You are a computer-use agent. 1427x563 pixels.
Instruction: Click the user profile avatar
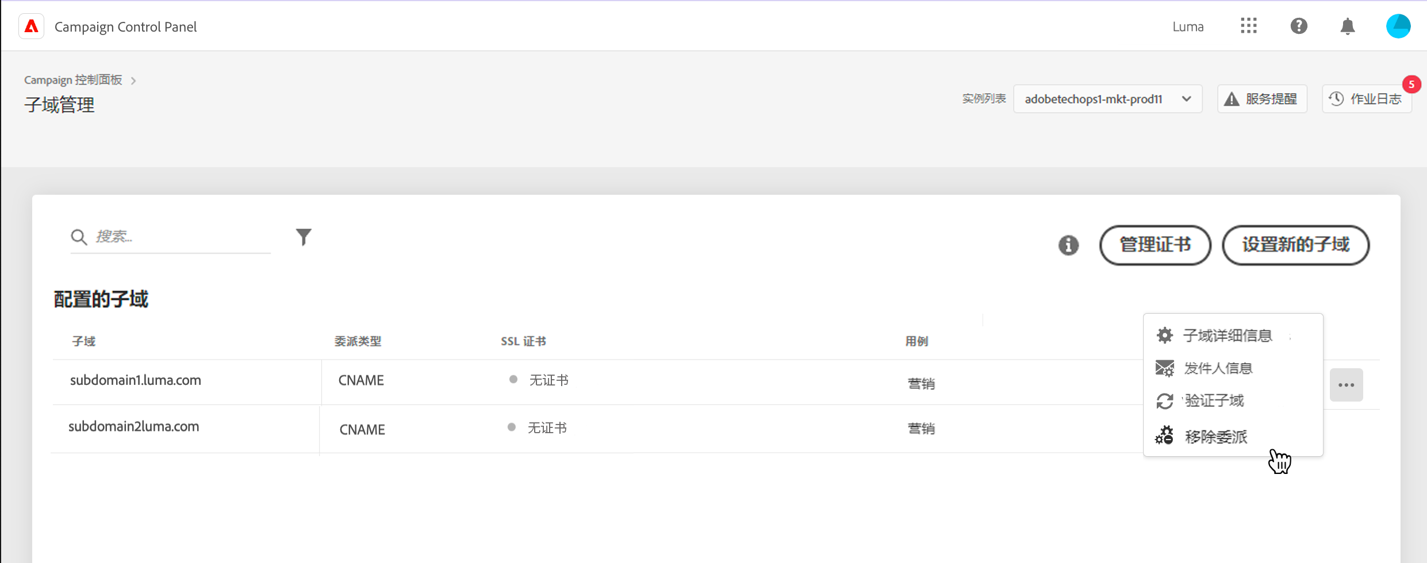1398,26
